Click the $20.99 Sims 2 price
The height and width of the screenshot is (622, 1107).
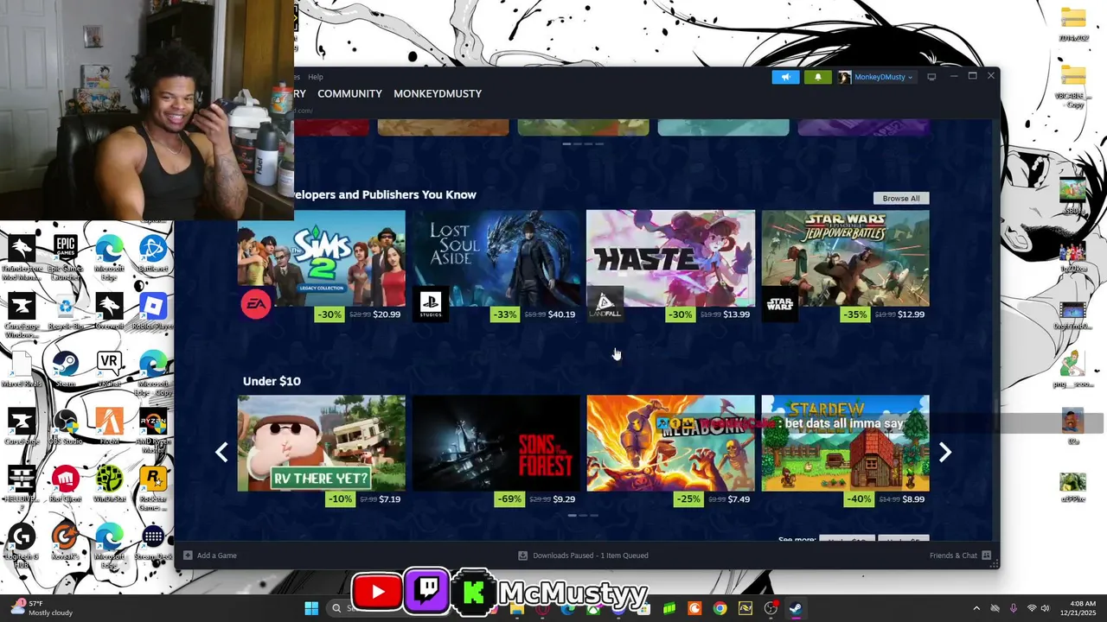[x=387, y=314]
